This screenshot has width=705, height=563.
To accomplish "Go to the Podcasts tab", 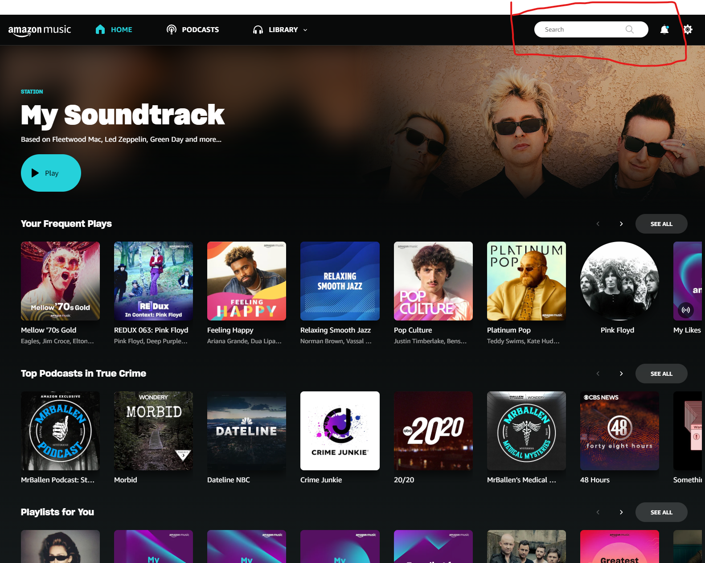I will click(200, 29).
